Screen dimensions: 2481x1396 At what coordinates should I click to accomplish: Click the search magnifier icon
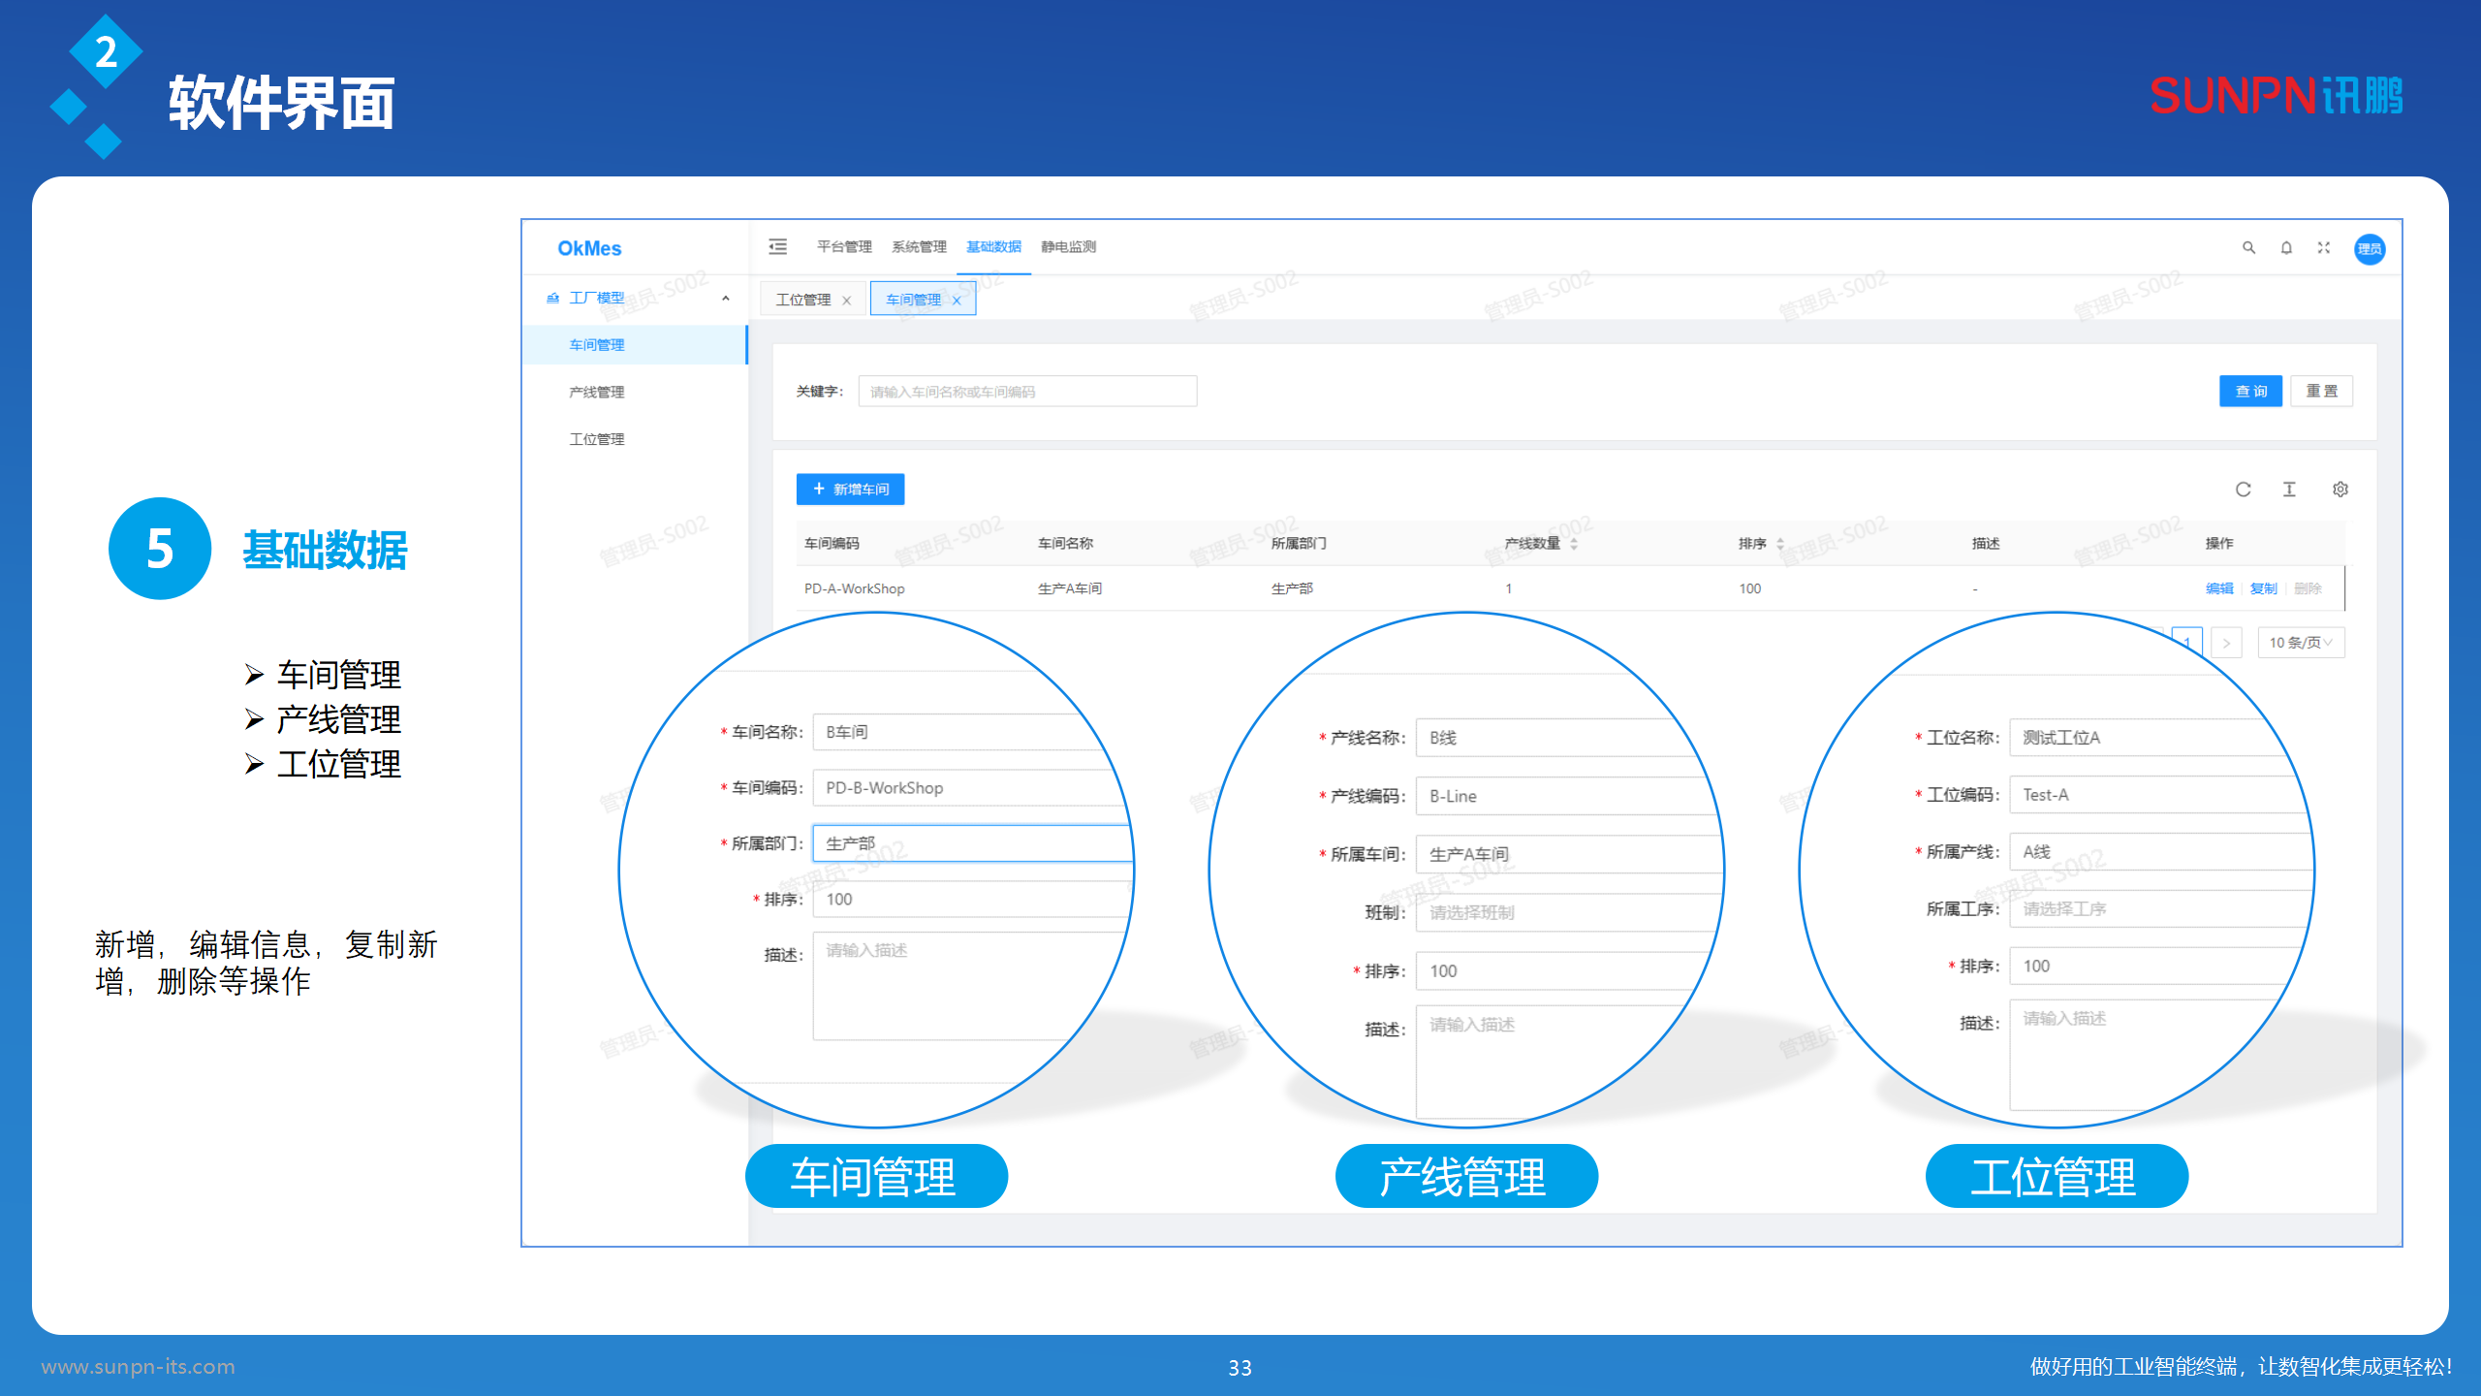[x=2248, y=247]
